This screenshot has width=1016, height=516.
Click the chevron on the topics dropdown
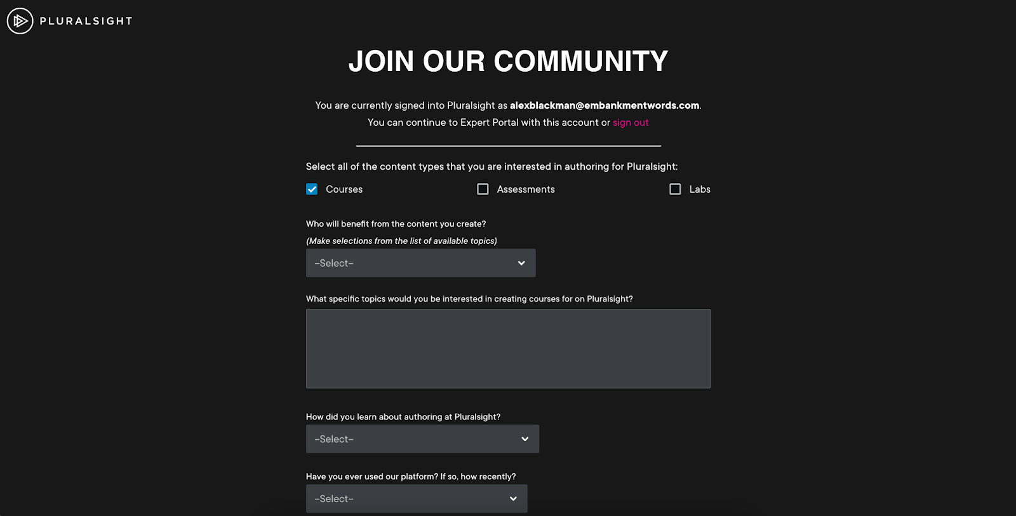pyautogui.click(x=521, y=262)
